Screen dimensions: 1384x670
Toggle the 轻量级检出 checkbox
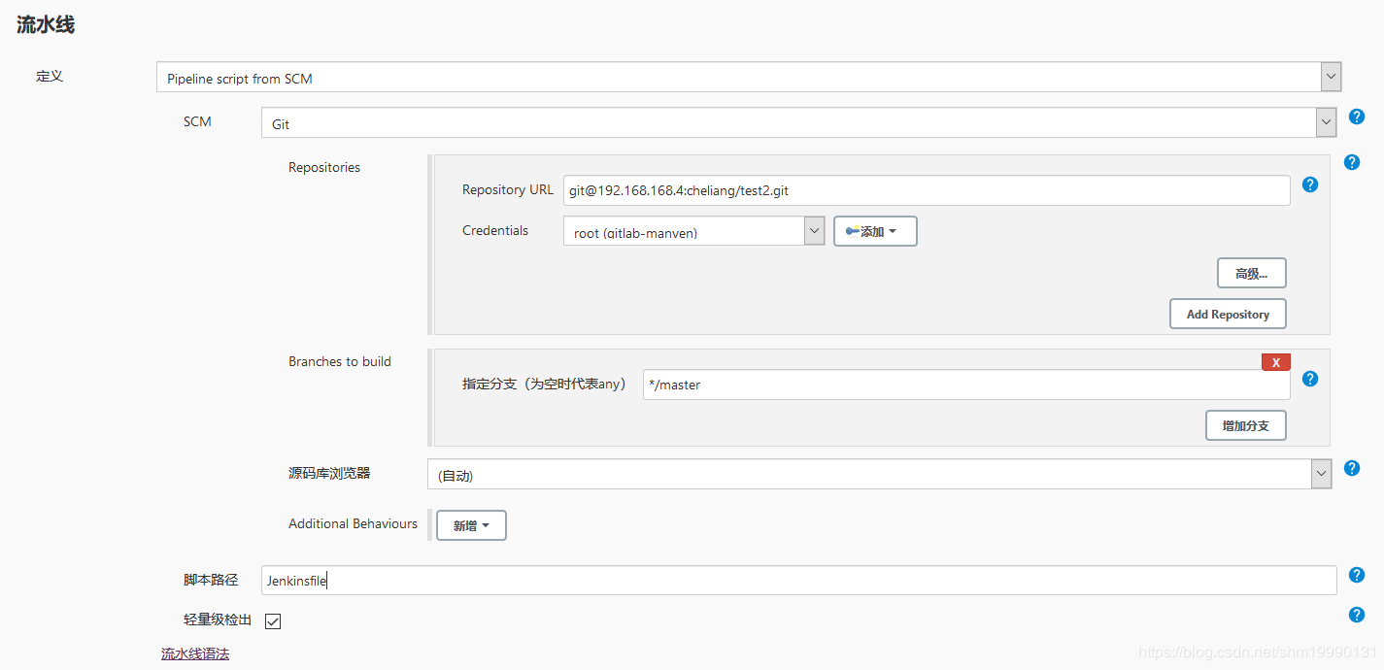273,621
